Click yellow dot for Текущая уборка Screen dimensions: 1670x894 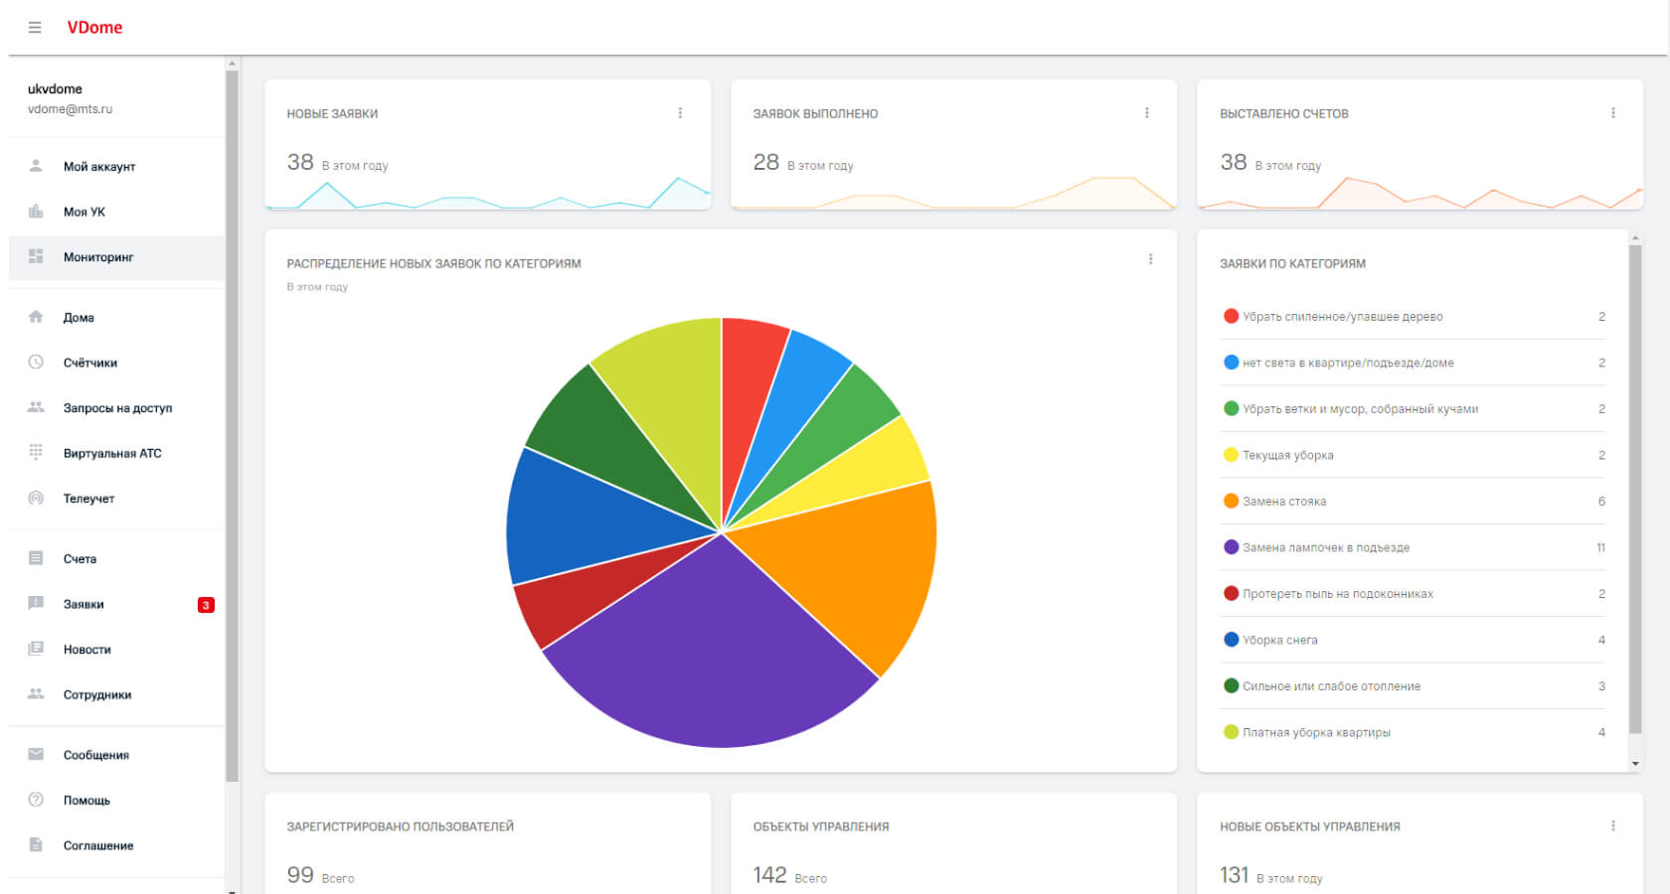(x=1231, y=455)
